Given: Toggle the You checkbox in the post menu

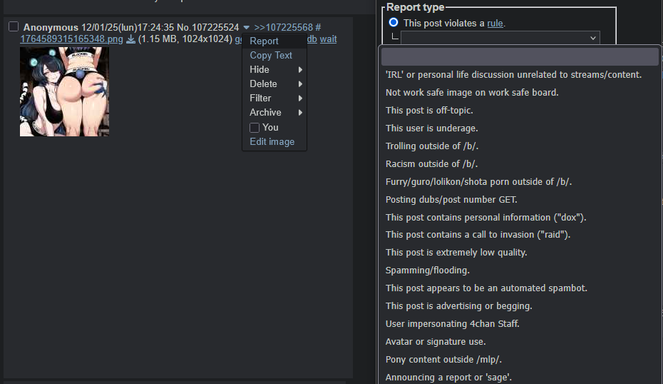Looking at the screenshot, I should pos(255,128).
